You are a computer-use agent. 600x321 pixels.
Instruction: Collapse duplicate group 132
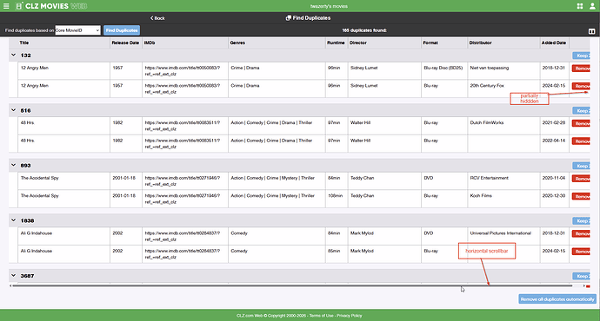pyautogui.click(x=13, y=55)
